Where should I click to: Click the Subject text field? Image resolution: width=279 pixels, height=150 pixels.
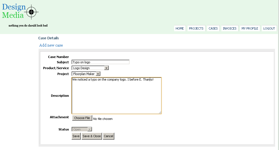101,62
